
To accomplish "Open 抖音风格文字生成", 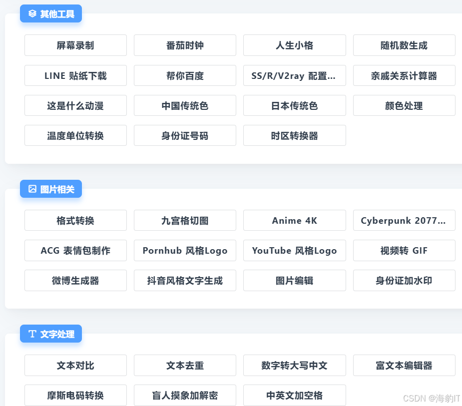I will 185,280.
